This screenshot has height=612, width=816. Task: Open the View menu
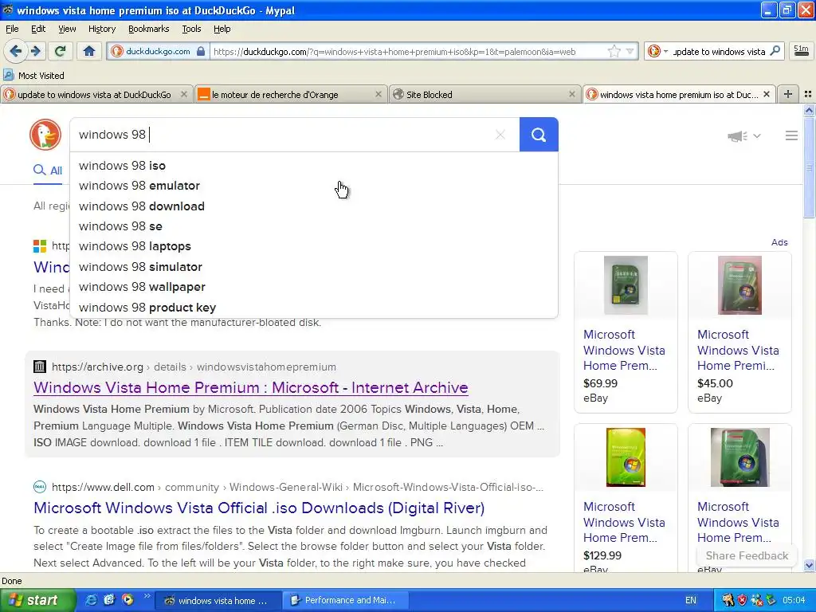click(x=67, y=29)
